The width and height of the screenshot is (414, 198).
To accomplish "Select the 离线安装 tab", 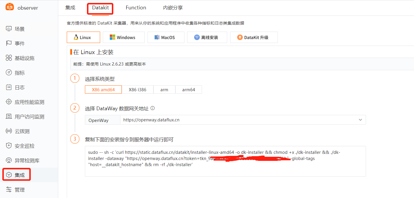I will pyautogui.click(x=207, y=37).
